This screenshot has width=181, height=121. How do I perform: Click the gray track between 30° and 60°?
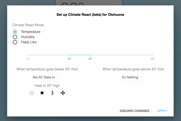(121, 55)
